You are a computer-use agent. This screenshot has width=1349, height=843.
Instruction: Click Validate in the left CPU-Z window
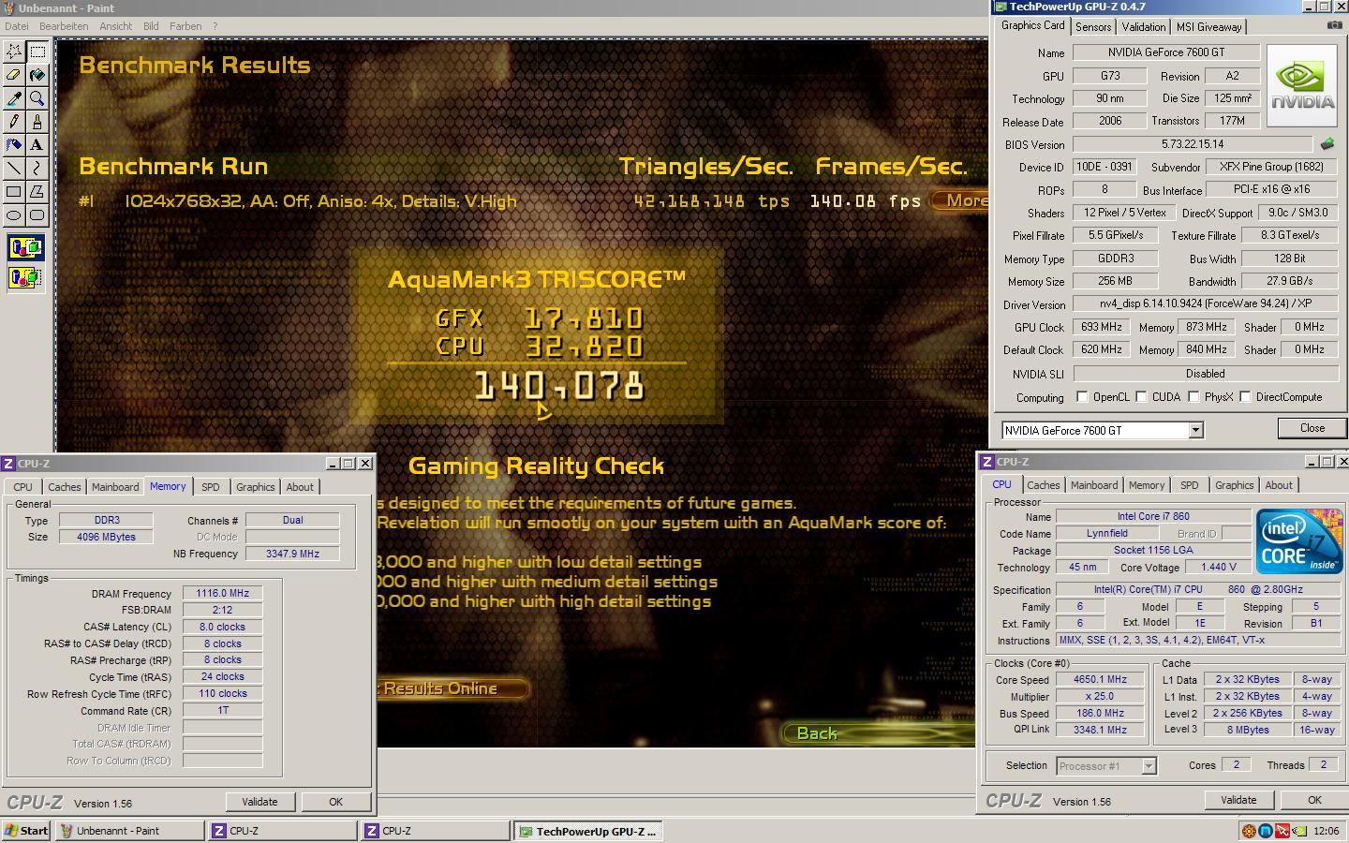tap(259, 802)
